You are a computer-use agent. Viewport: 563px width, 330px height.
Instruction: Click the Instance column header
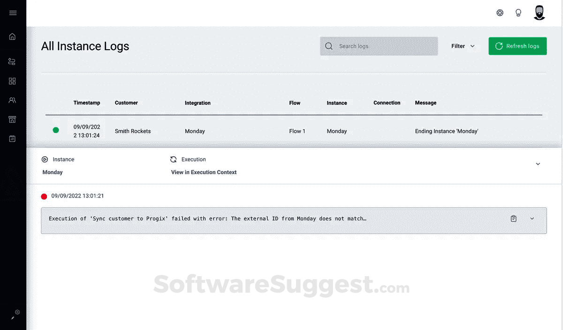tap(337, 103)
